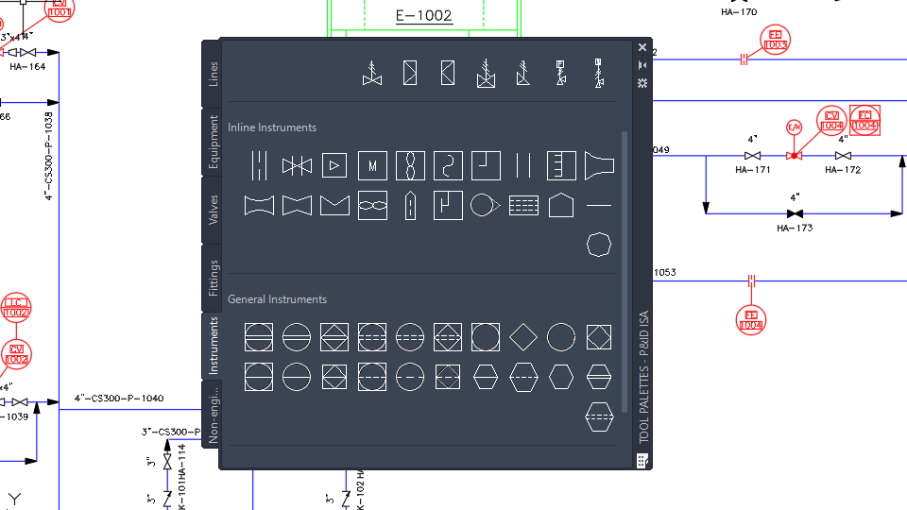
Task: Select the plain diamond general instrument
Action: coord(523,337)
